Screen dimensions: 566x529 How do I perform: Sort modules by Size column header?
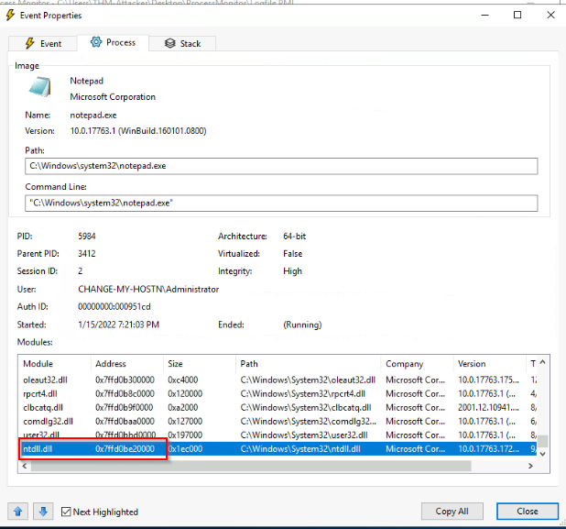point(200,364)
